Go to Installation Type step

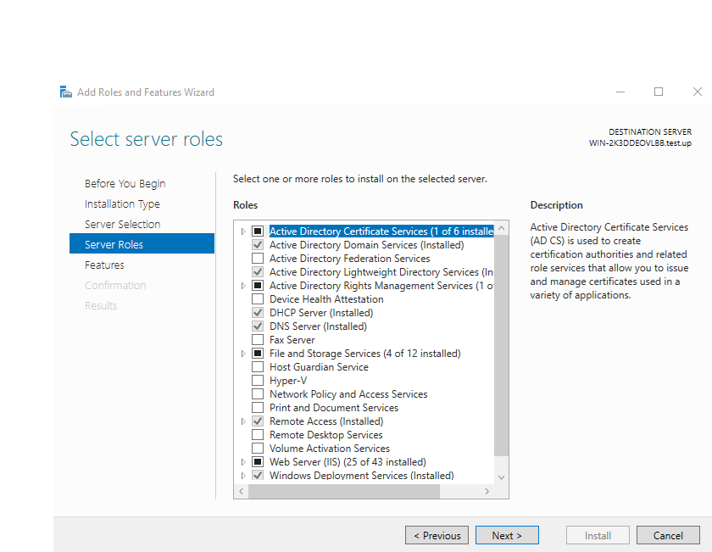click(122, 204)
